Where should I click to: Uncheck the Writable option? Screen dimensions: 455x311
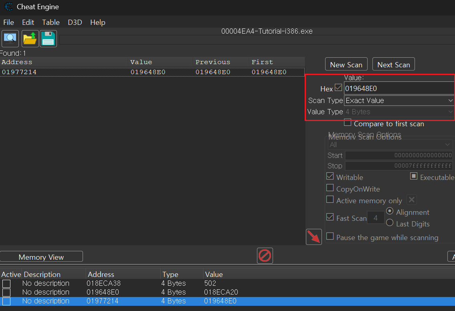330,177
